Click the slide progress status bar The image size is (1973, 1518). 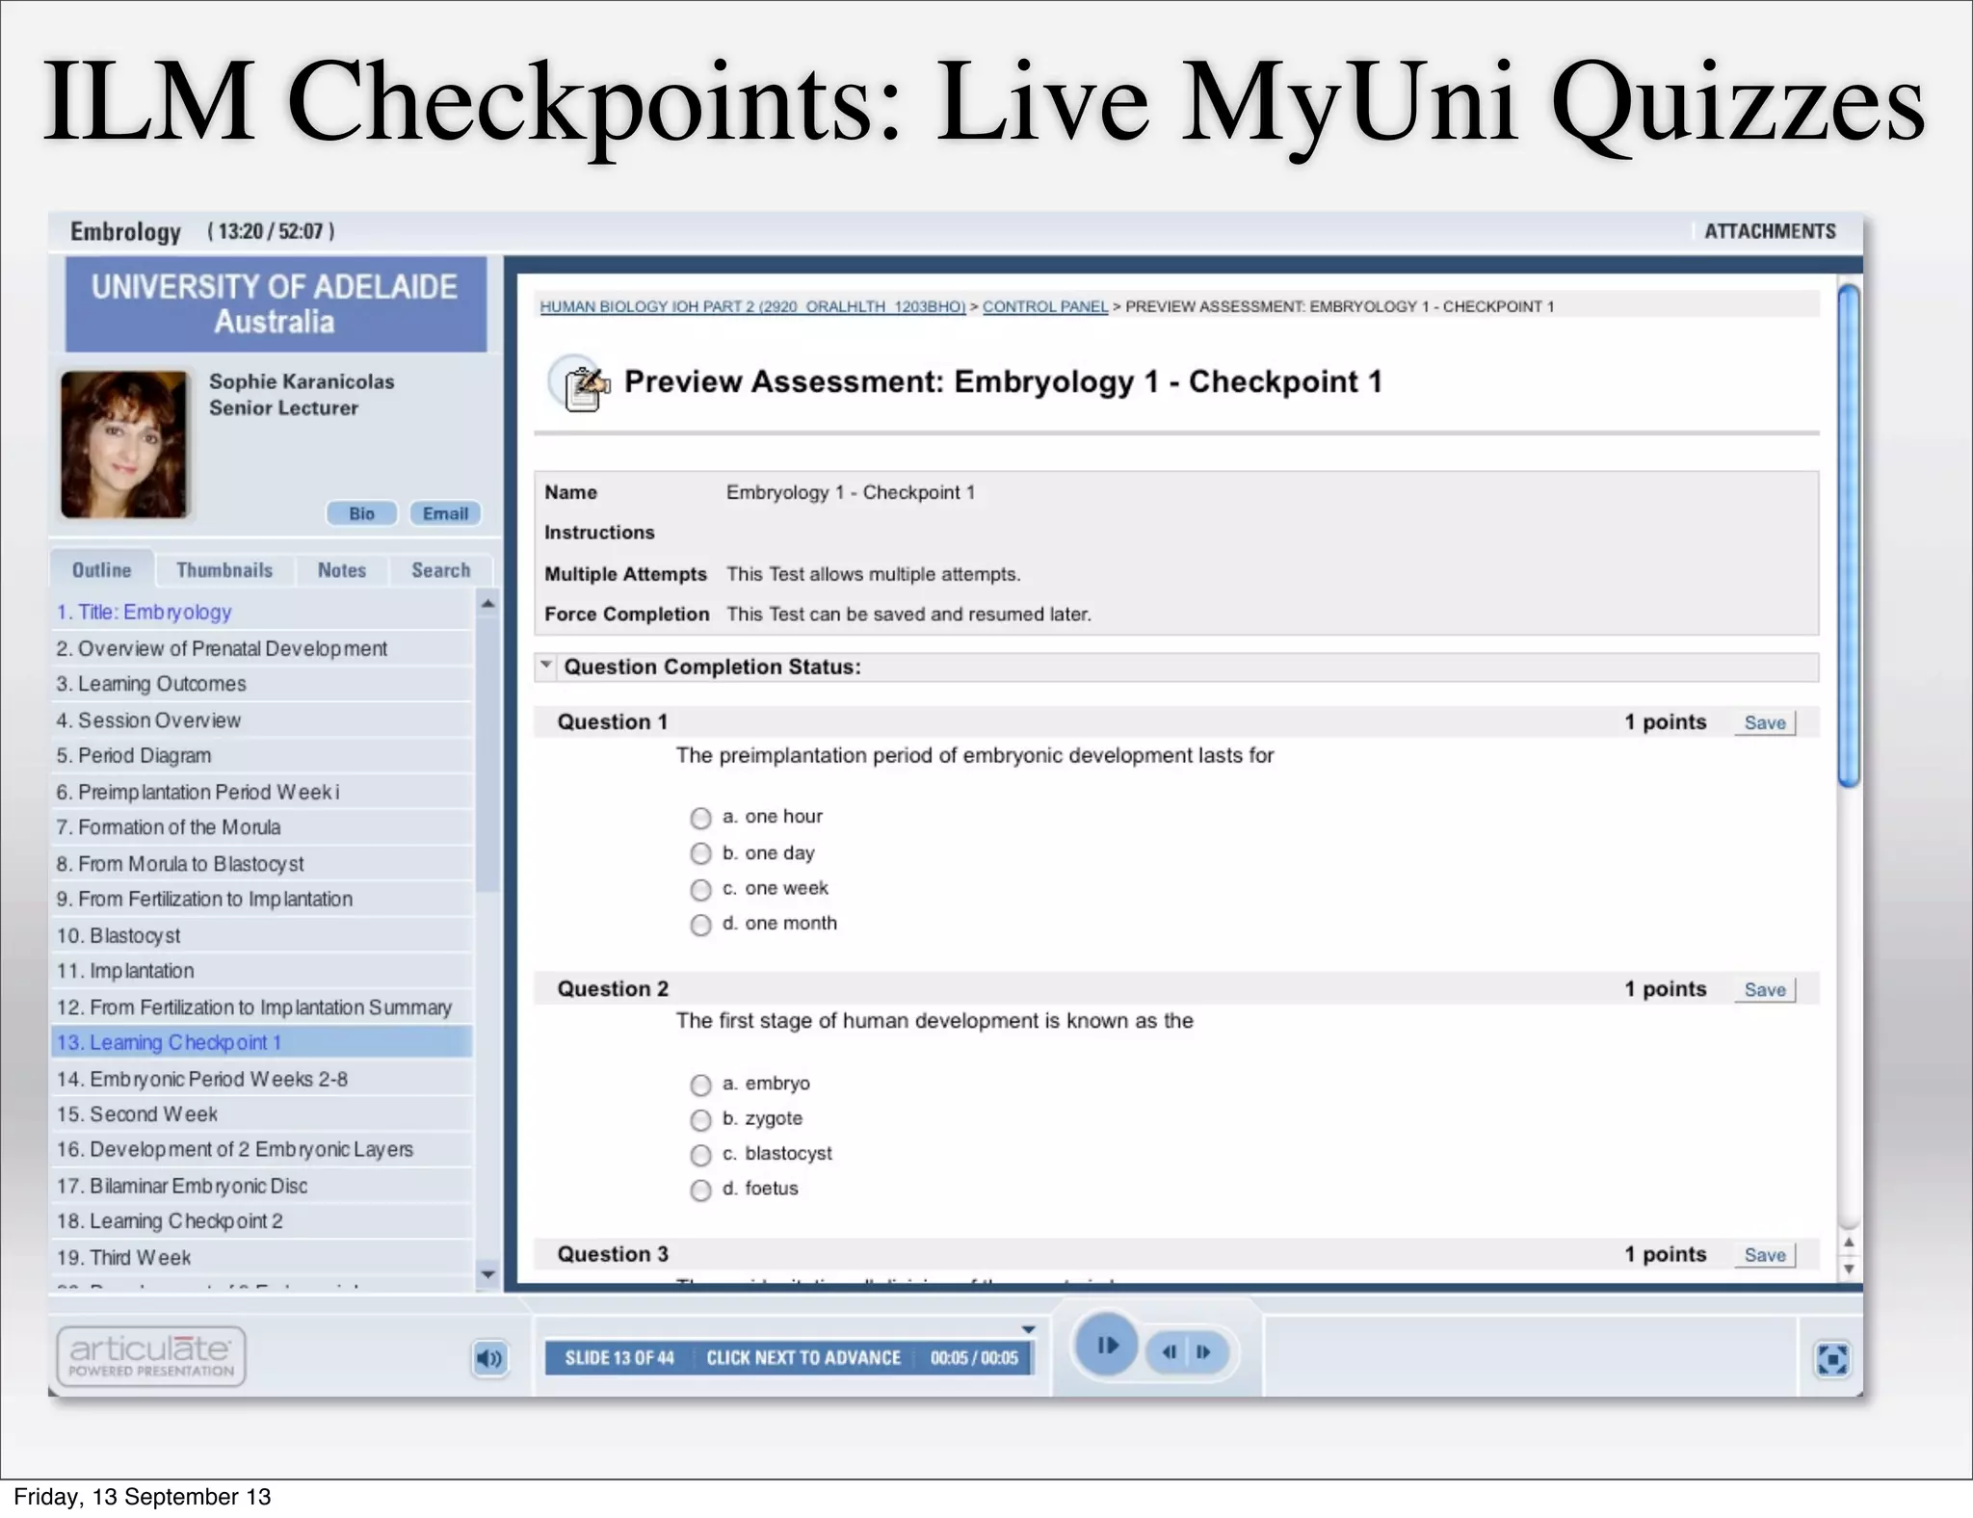791,1358
